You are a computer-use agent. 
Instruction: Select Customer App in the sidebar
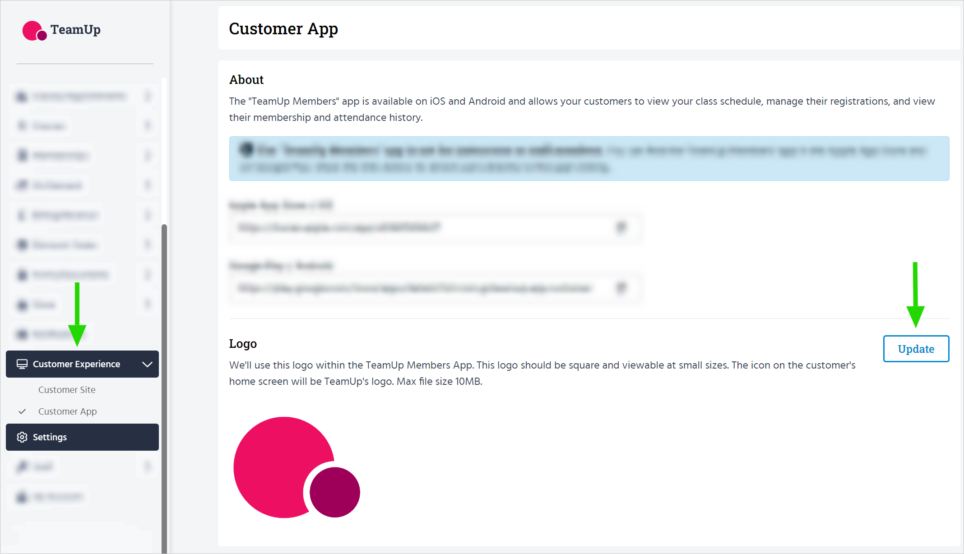68,411
